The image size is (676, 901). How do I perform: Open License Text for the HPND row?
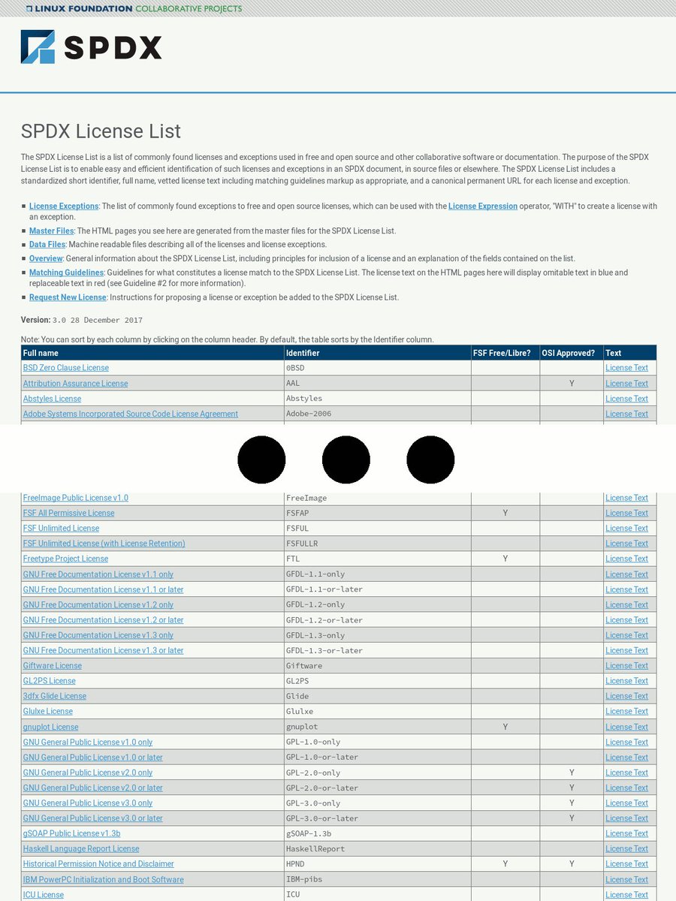pyautogui.click(x=626, y=864)
